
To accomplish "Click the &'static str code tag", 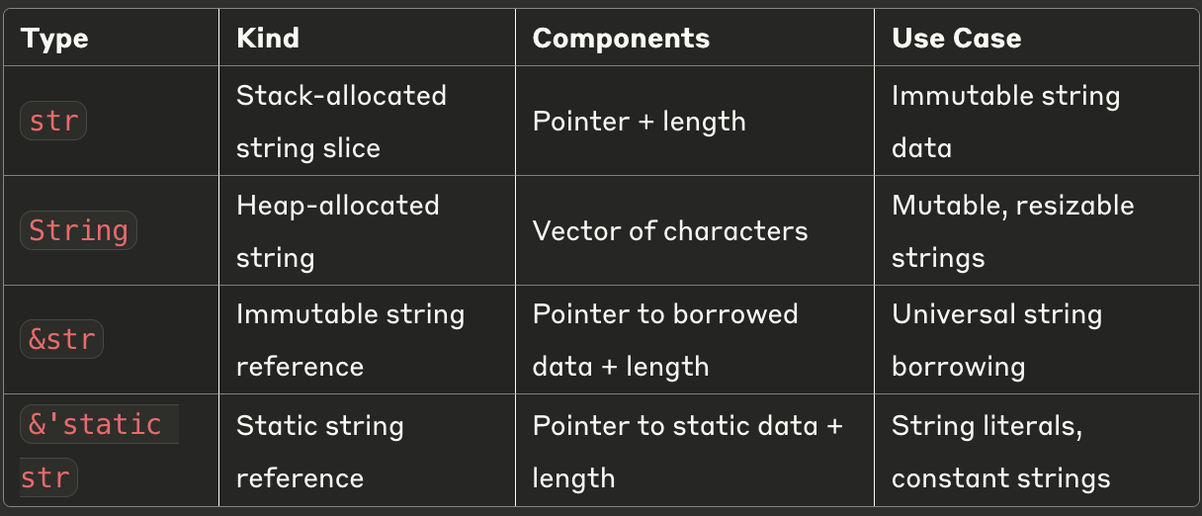I will tap(99, 450).
